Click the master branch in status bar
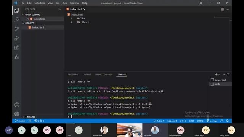Viewport: 244px width, 137px height. [20, 121]
